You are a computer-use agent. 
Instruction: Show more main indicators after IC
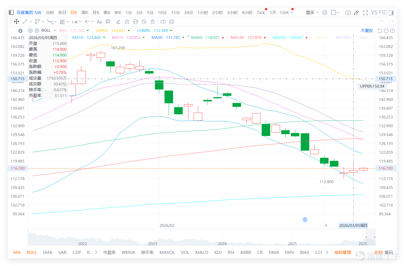coord(96,252)
